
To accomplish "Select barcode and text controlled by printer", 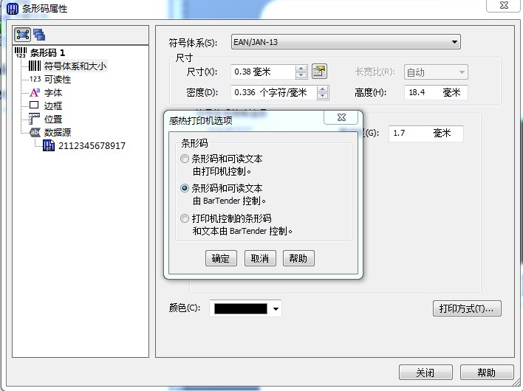I will point(185,159).
